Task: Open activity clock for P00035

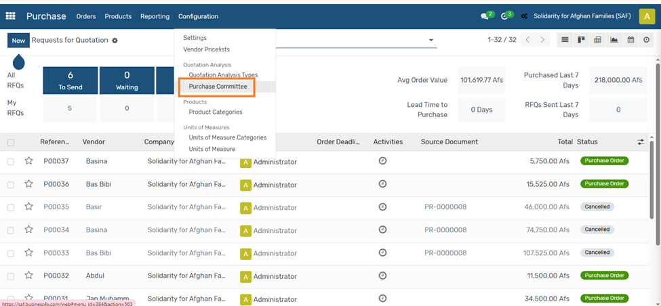Action: click(x=382, y=206)
